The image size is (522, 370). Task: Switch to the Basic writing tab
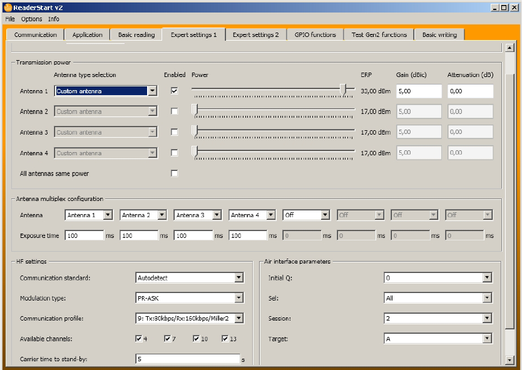[439, 35]
